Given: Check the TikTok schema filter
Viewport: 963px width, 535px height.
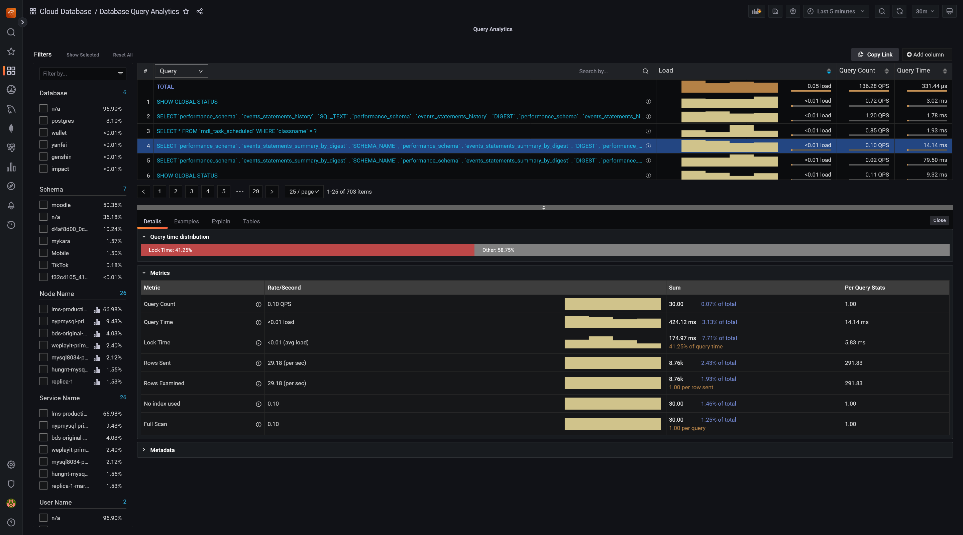Looking at the screenshot, I should coord(43,265).
